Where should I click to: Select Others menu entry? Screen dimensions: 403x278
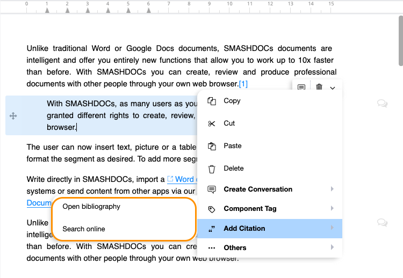point(270,248)
